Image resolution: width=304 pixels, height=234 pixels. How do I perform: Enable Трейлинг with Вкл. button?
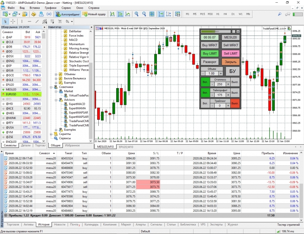point(205,103)
